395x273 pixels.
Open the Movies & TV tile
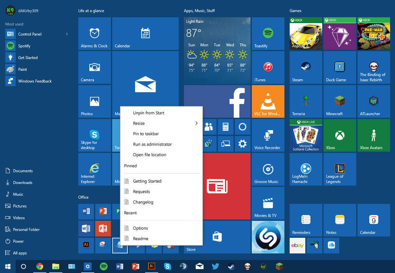point(268,203)
